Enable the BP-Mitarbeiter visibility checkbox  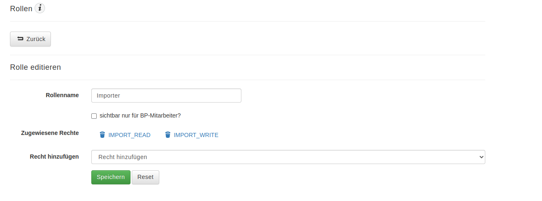(94, 116)
